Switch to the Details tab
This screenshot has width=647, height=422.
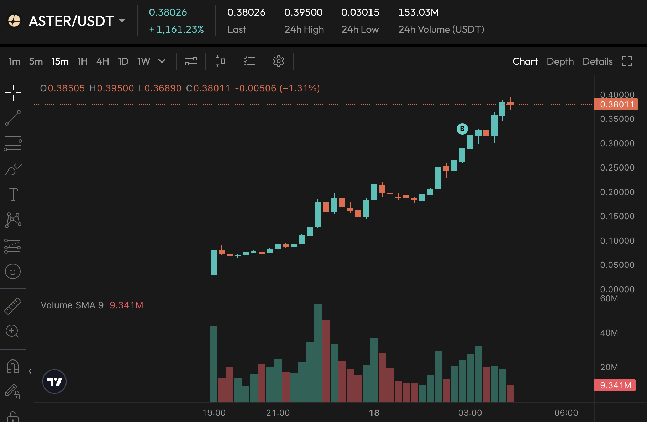pyautogui.click(x=598, y=61)
